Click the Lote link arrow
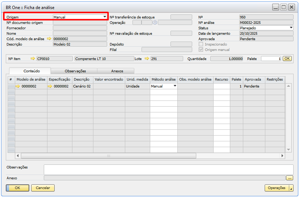The height and width of the screenshot is (197, 299). coord(147,58)
